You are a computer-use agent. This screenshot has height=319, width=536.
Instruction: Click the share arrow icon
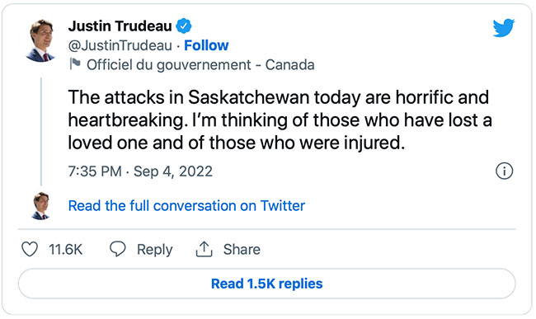[x=204, y=249]
